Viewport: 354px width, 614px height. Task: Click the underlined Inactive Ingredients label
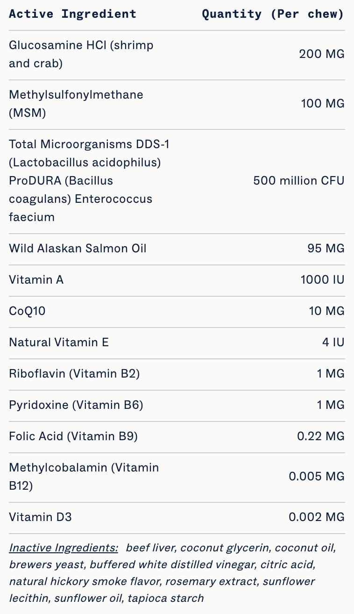tap(64, 548)
